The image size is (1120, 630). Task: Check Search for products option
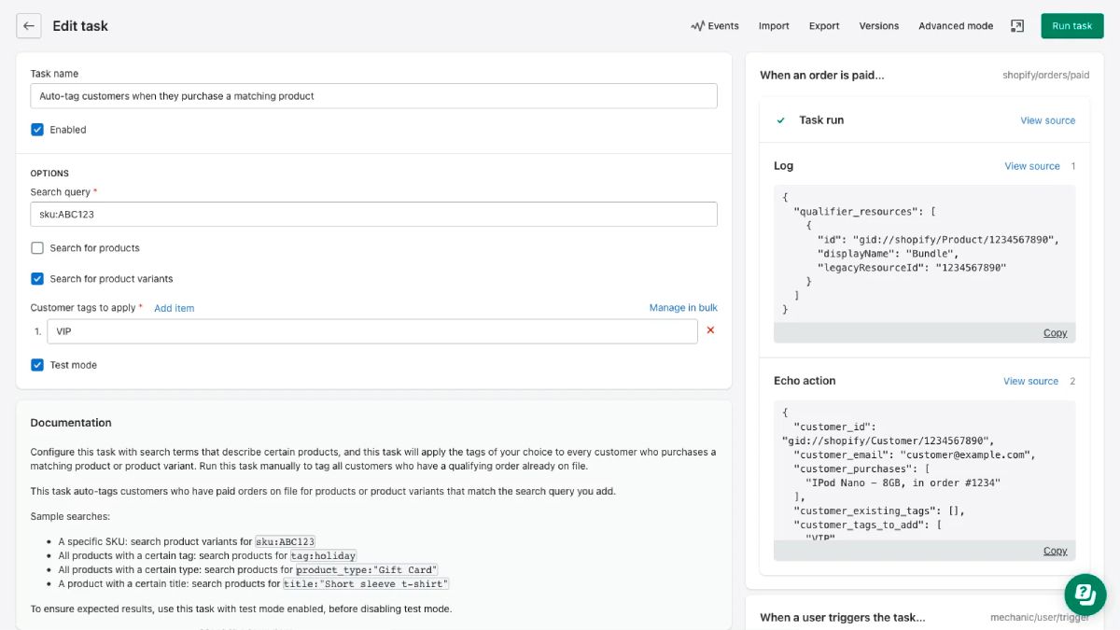pos(37,248)
